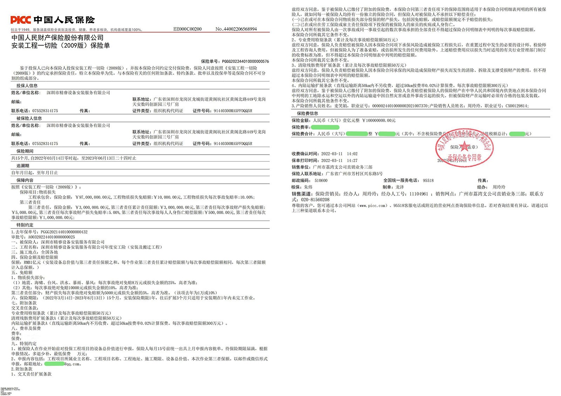Image resolution: width=561 pixels, height=396 pixels.
Task: Select postal code 510600
Action: (x=321, y=181)
